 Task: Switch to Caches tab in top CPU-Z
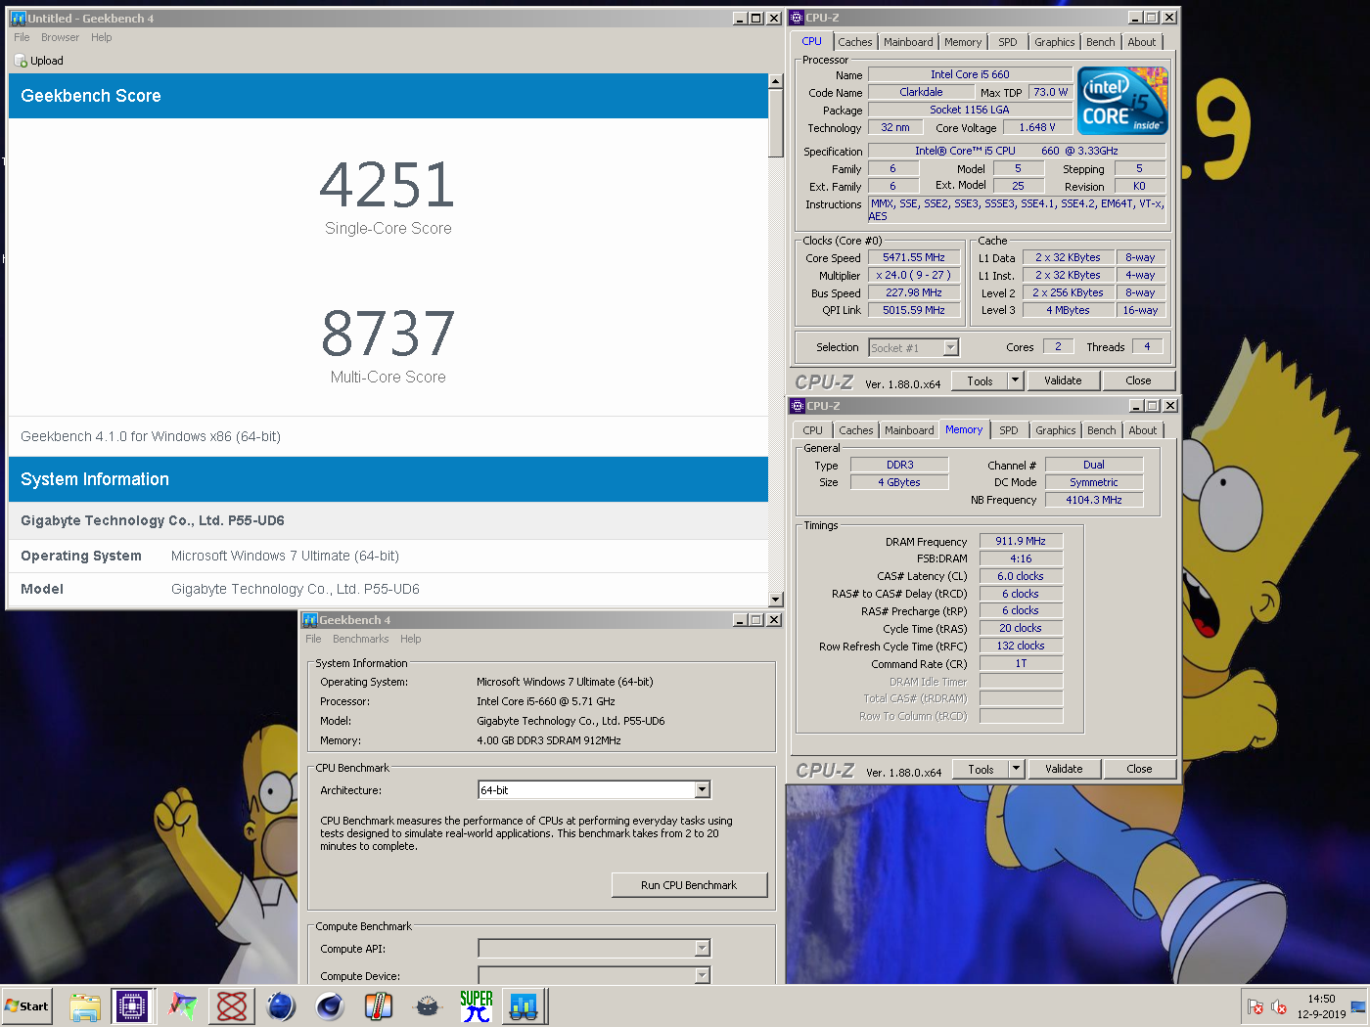[x=854, y=42]
